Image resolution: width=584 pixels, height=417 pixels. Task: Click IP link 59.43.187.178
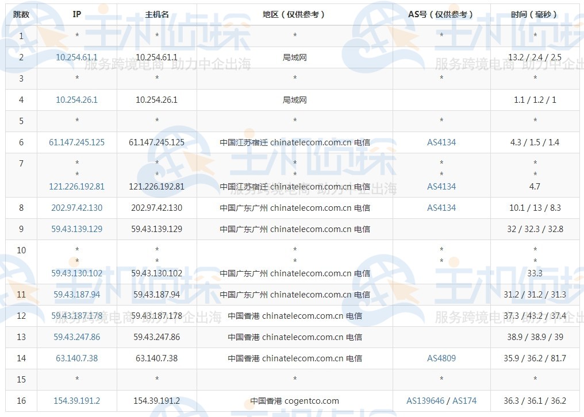(76, 316)
